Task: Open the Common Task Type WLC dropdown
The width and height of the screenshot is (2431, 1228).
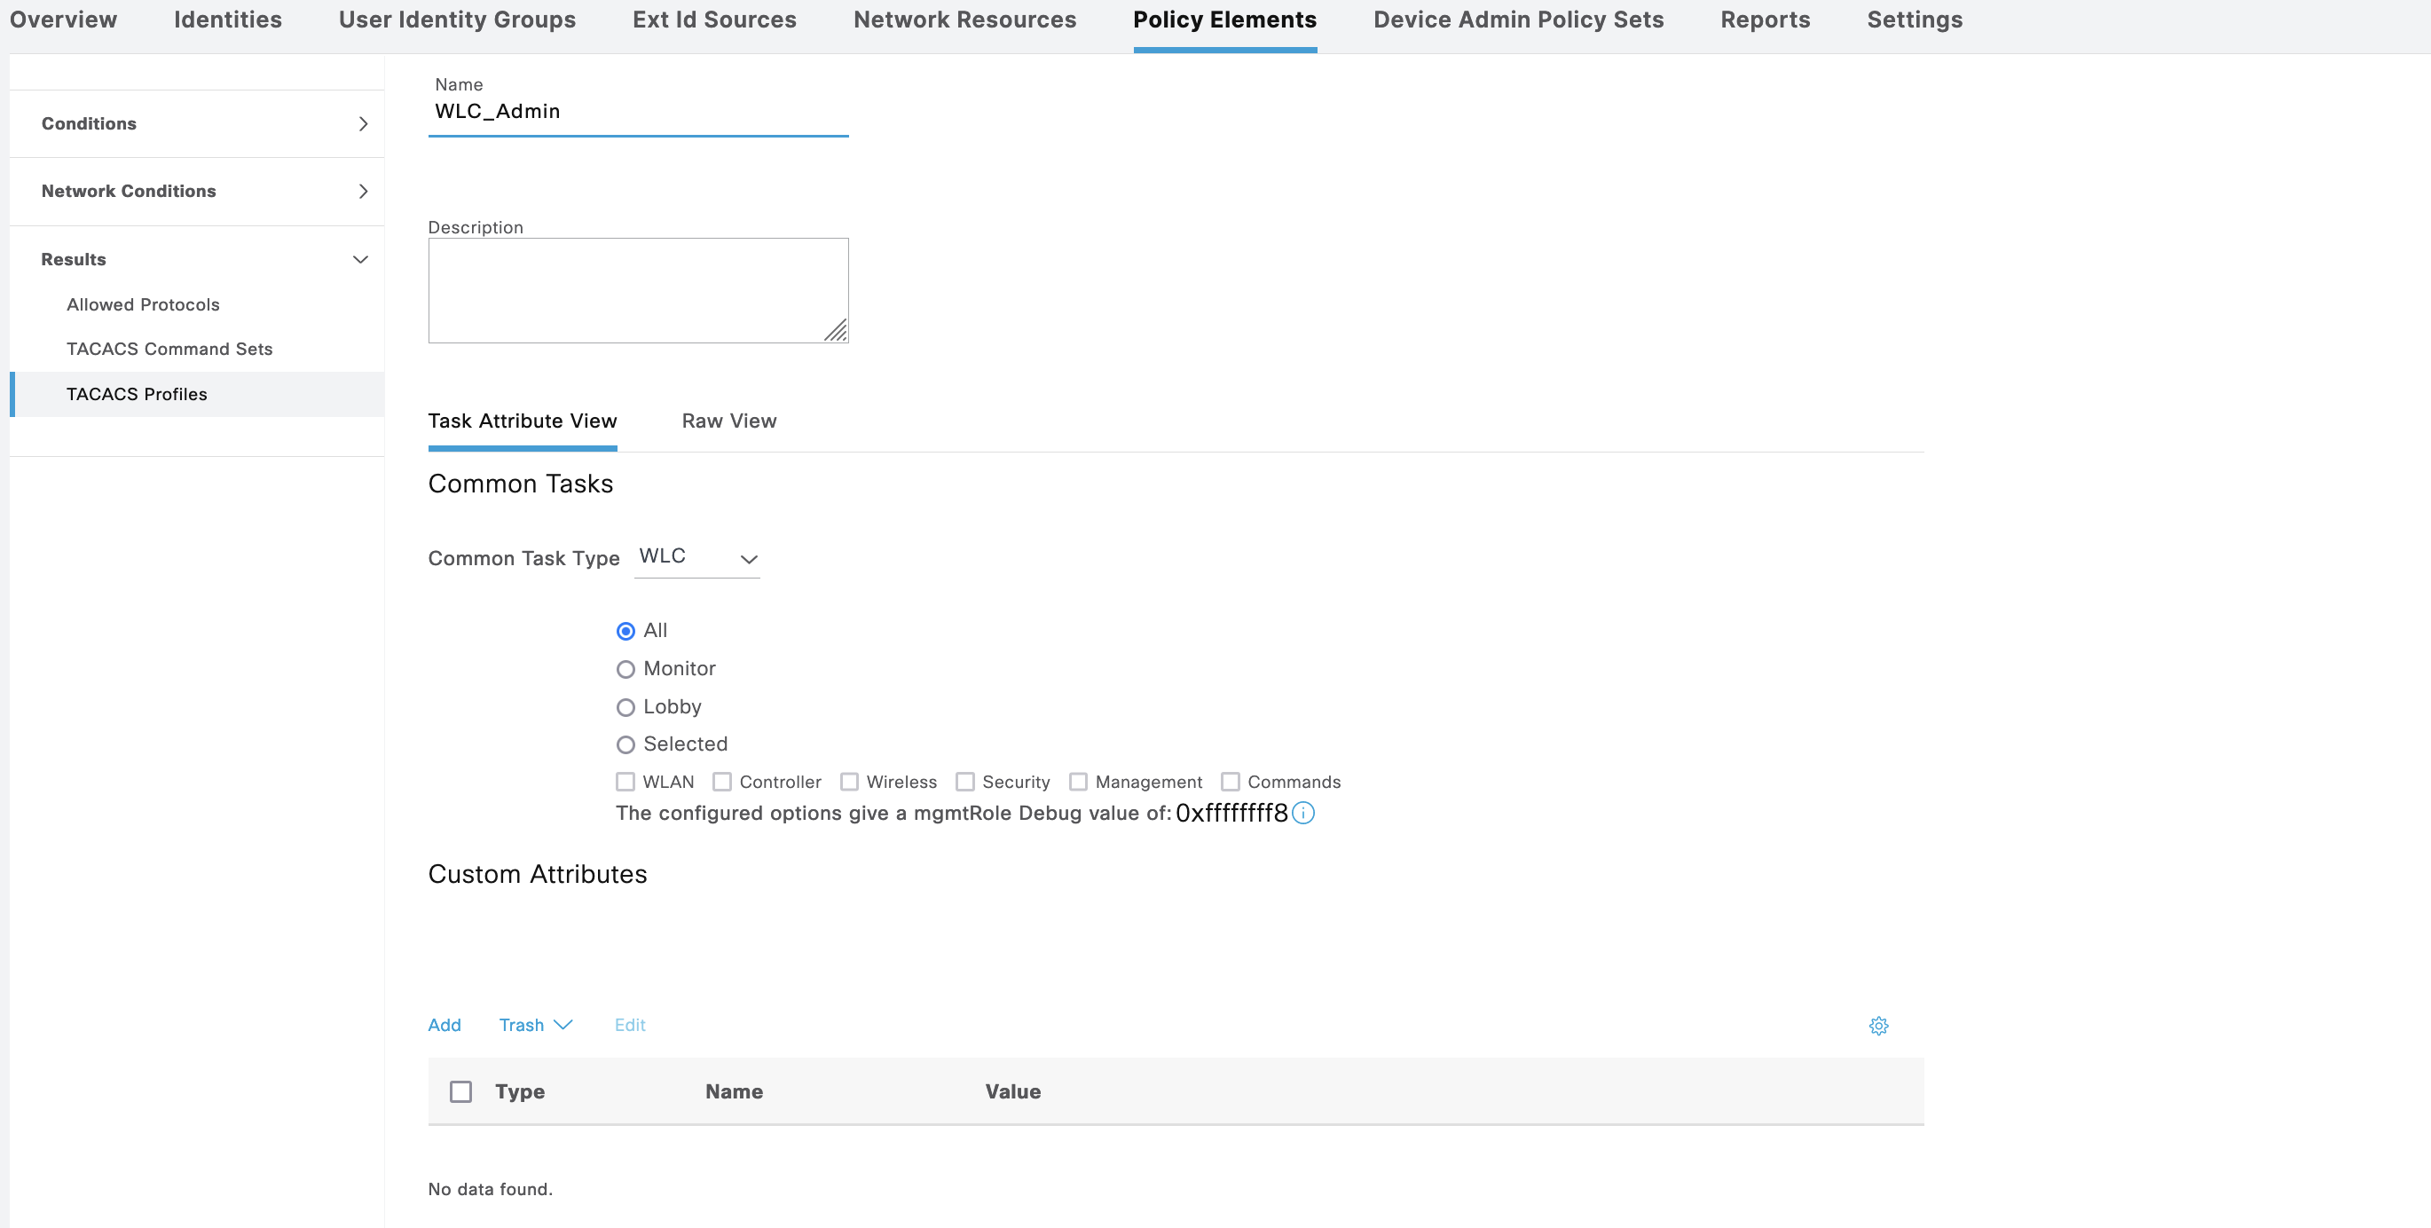Action: coord(697,557)
